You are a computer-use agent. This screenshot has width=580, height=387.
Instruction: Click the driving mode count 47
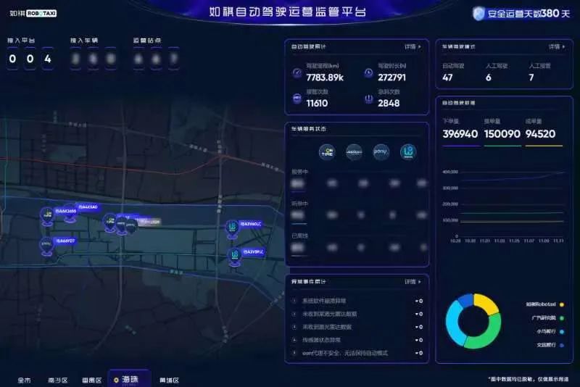447,78
